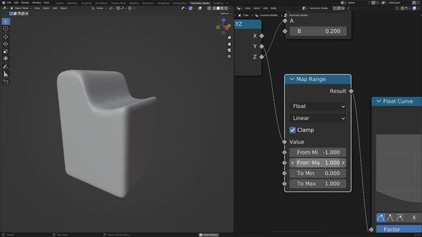Screen dimensions: 422x237
Task: Click the viewport pan hand icon
Action: click(x=229, y=44)
